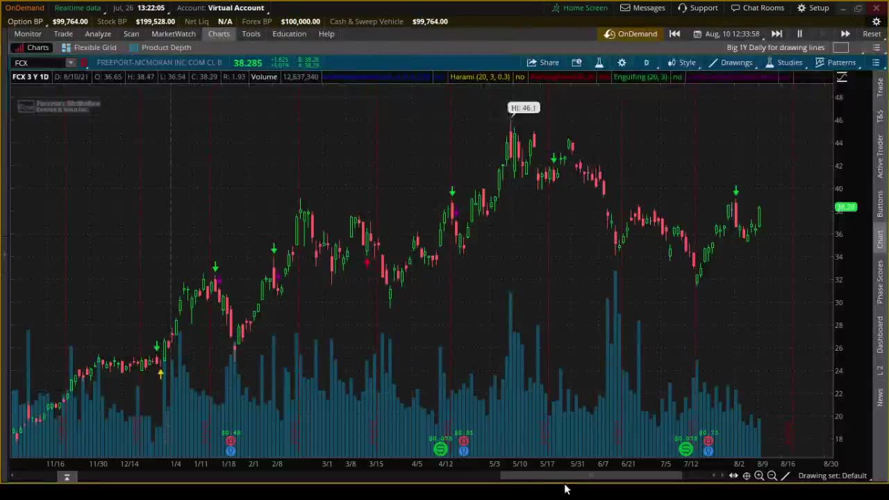Zoom in on the chart

tap(759, 476)
